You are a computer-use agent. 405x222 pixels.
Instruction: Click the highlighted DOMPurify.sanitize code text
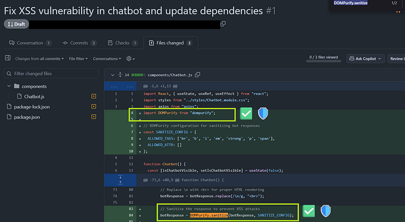[x=209, y=215]
